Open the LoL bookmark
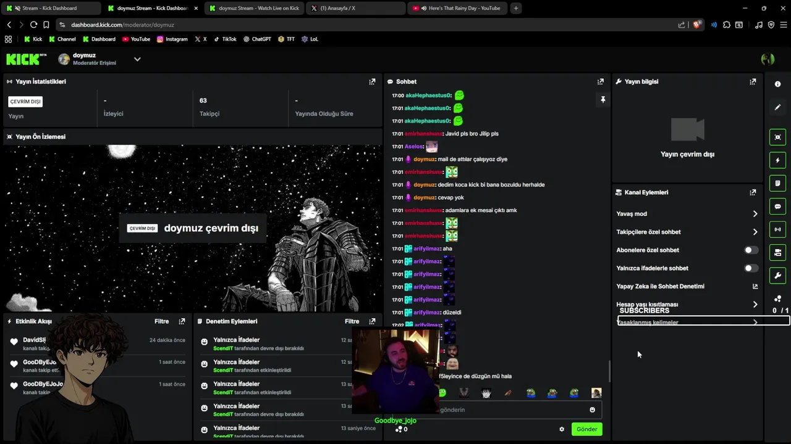The height and width of the screenshot is (444, 791). point(310,39)
